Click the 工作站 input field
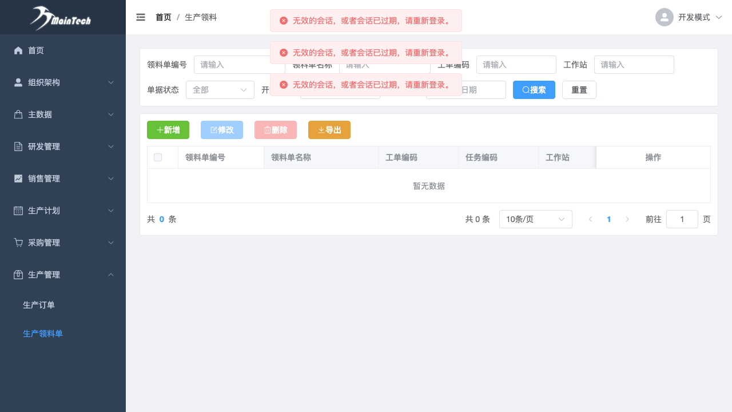This screenshot has height=412, width=732. click(634, 65)
